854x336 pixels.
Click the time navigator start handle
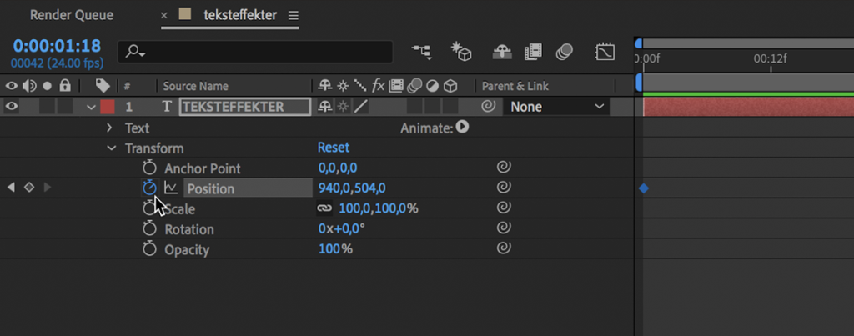click(x=638, y=43)
